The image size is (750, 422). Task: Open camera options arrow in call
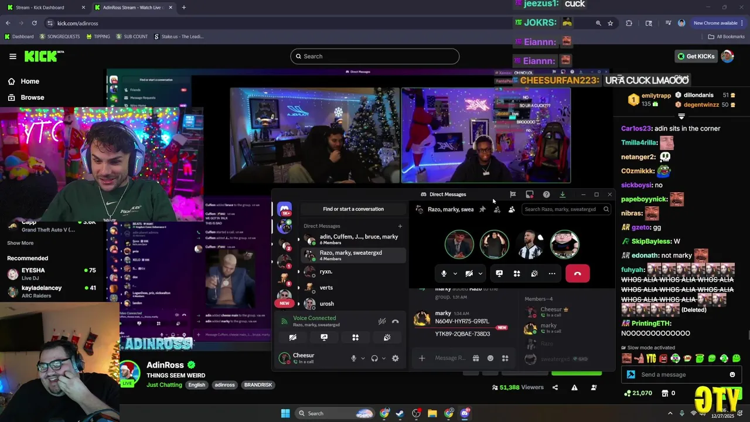tap(480, 274)
